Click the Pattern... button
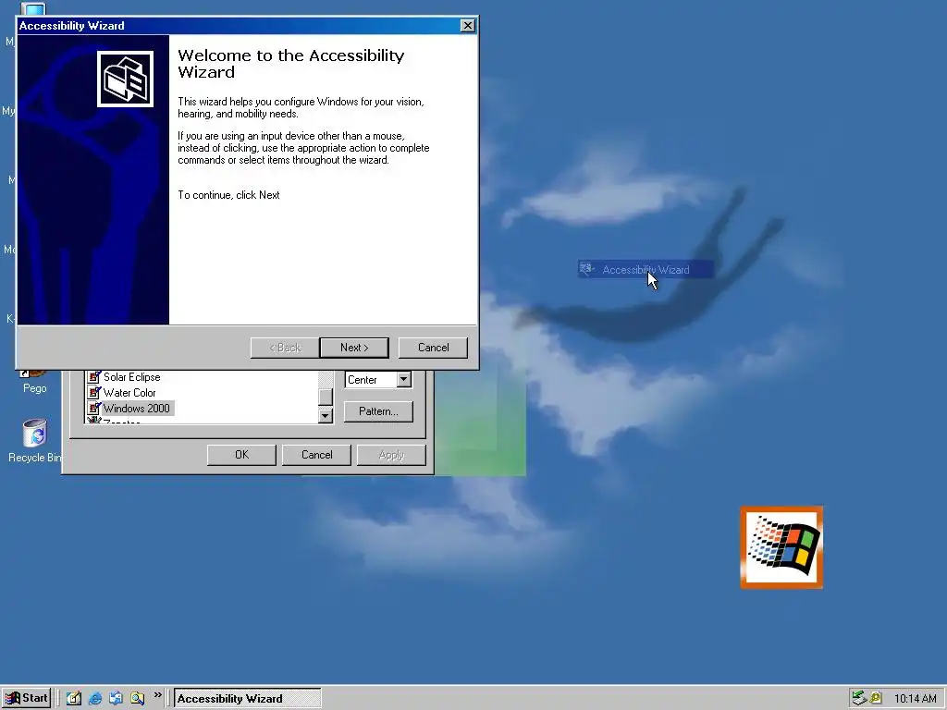 [x=378, y=411]
